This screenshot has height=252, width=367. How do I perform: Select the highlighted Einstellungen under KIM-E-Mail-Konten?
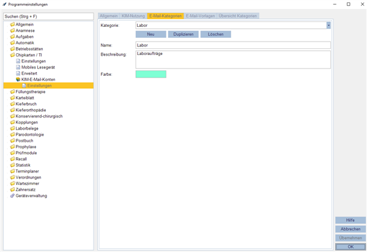tap(48, 86)
